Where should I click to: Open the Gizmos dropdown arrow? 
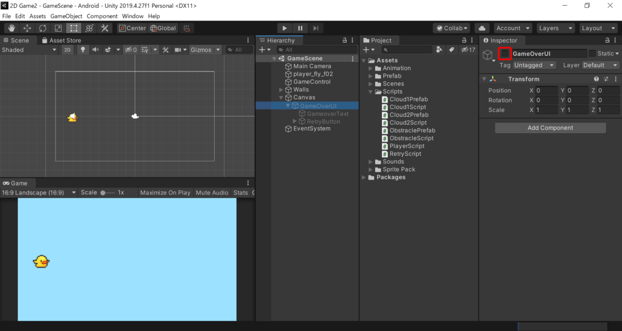tap(218, 50)
